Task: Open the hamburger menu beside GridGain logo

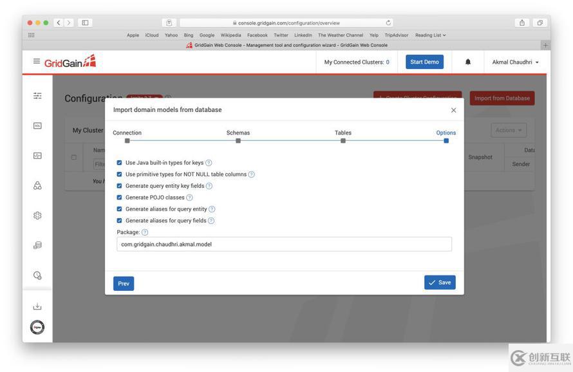Action: click(x=37, y=61)
